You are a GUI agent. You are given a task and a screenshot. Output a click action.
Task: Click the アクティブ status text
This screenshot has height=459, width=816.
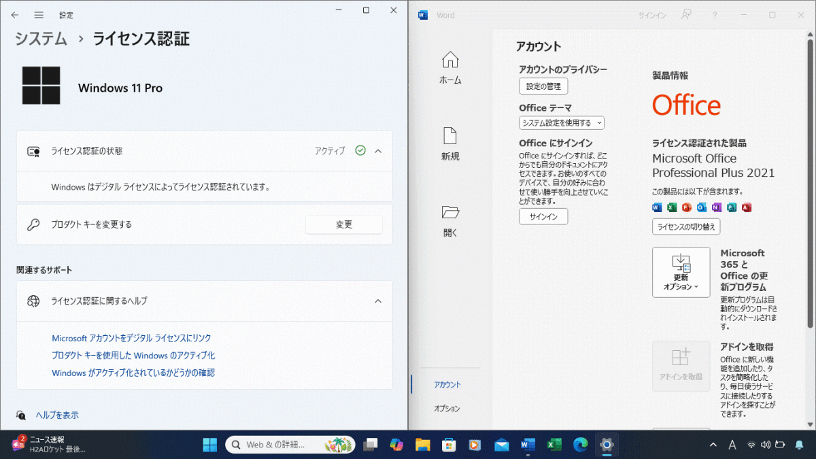(x=330, y=151)
